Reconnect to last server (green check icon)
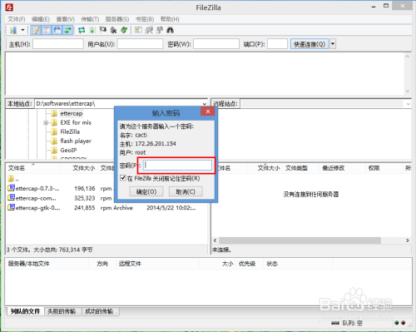The image size is (416, 332). pos(124,30)
